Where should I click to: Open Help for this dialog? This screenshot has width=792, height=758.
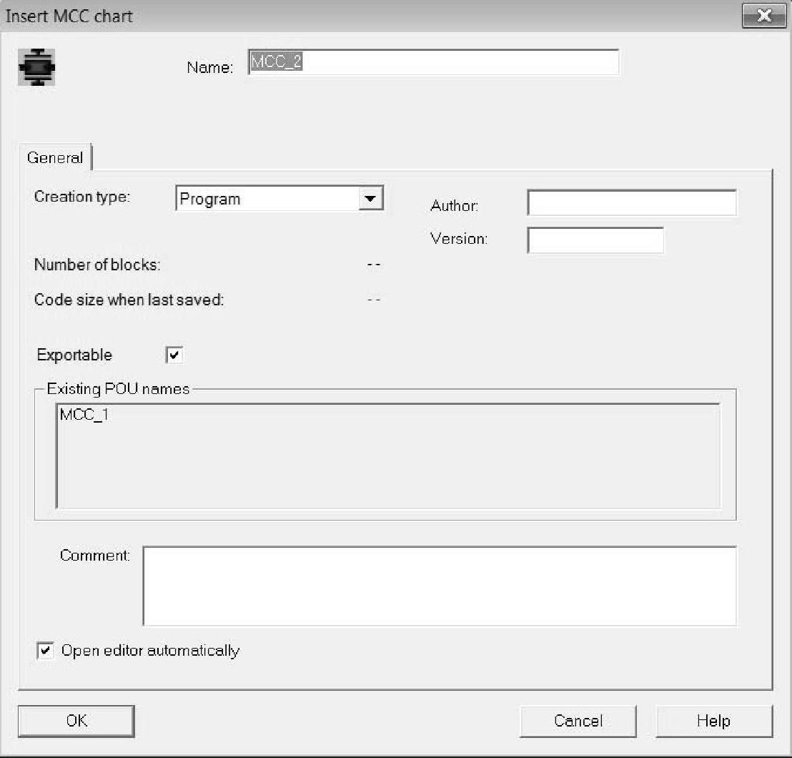tap(713, 721)
